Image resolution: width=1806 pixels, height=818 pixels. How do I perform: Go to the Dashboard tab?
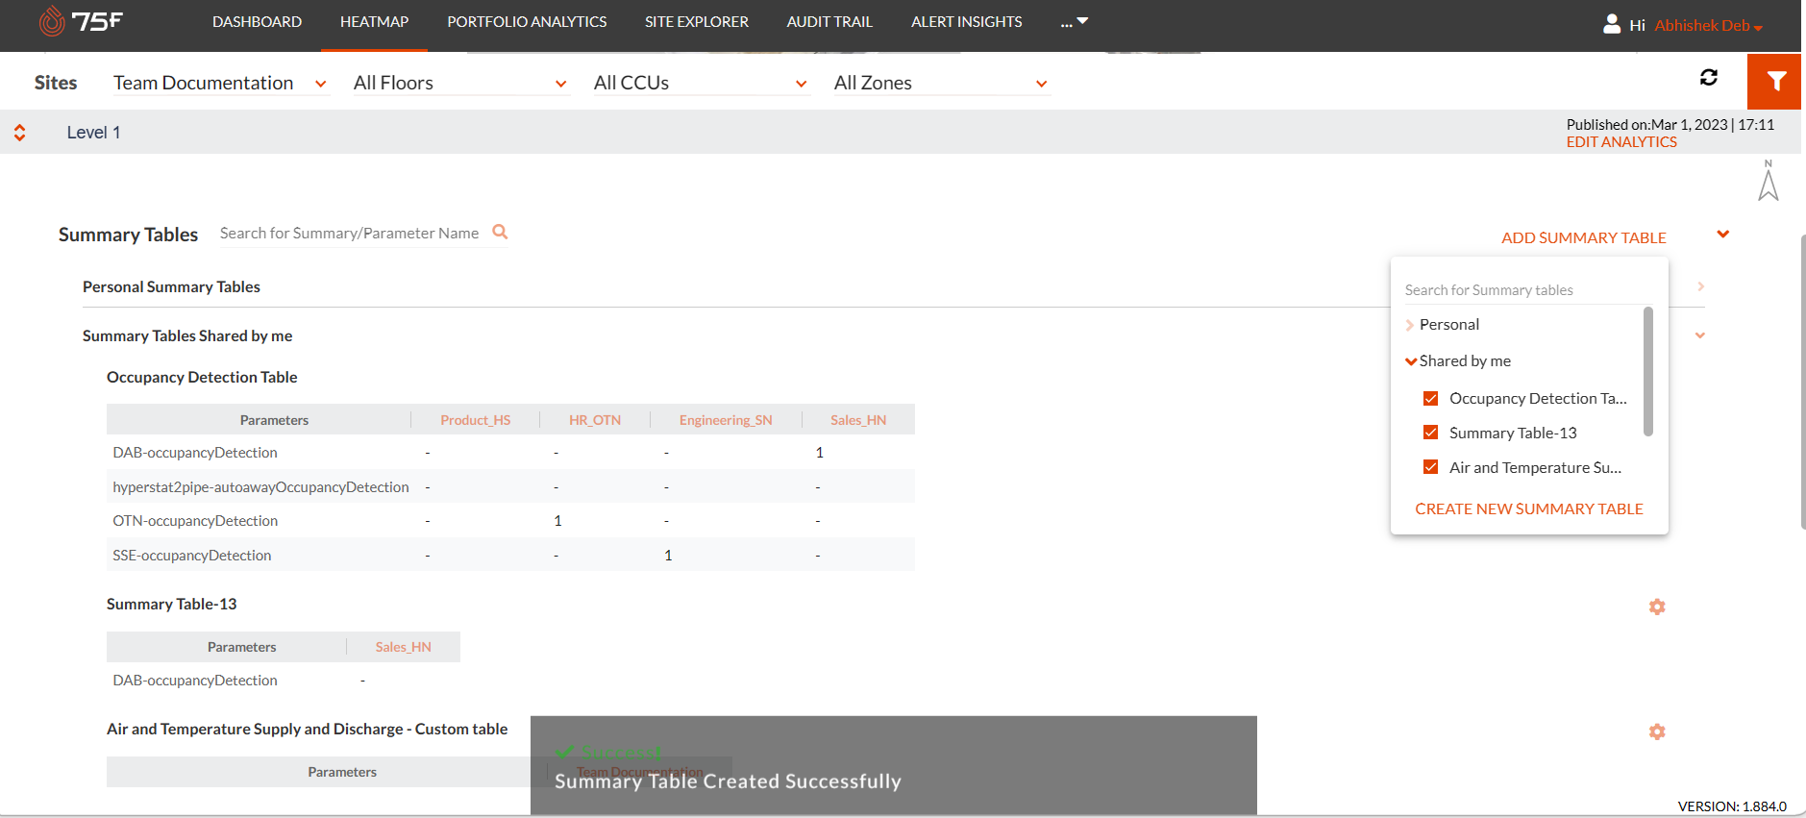pyautogui.click(x=257, y=21)
